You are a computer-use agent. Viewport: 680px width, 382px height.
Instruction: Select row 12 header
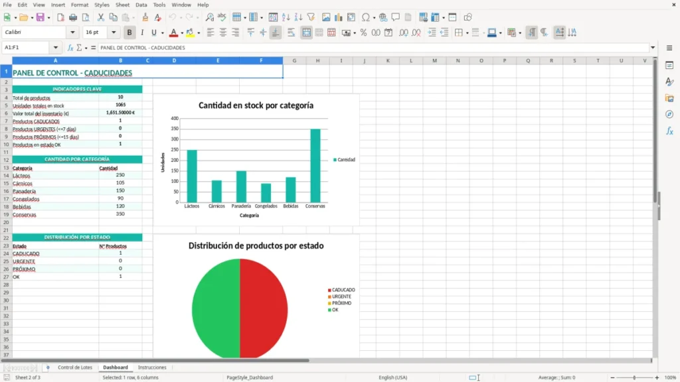click(6, 160)
